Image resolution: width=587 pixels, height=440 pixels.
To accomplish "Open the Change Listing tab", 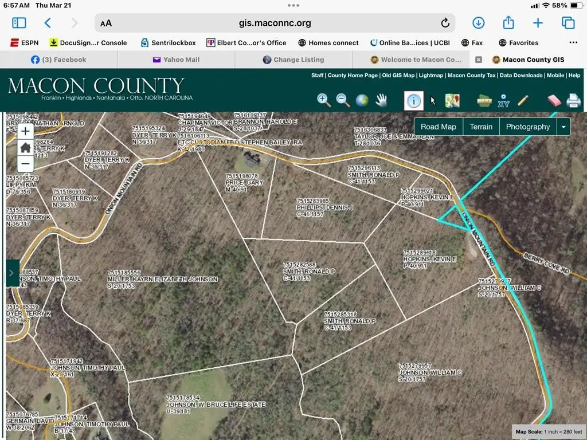I will tap(293, 60).
